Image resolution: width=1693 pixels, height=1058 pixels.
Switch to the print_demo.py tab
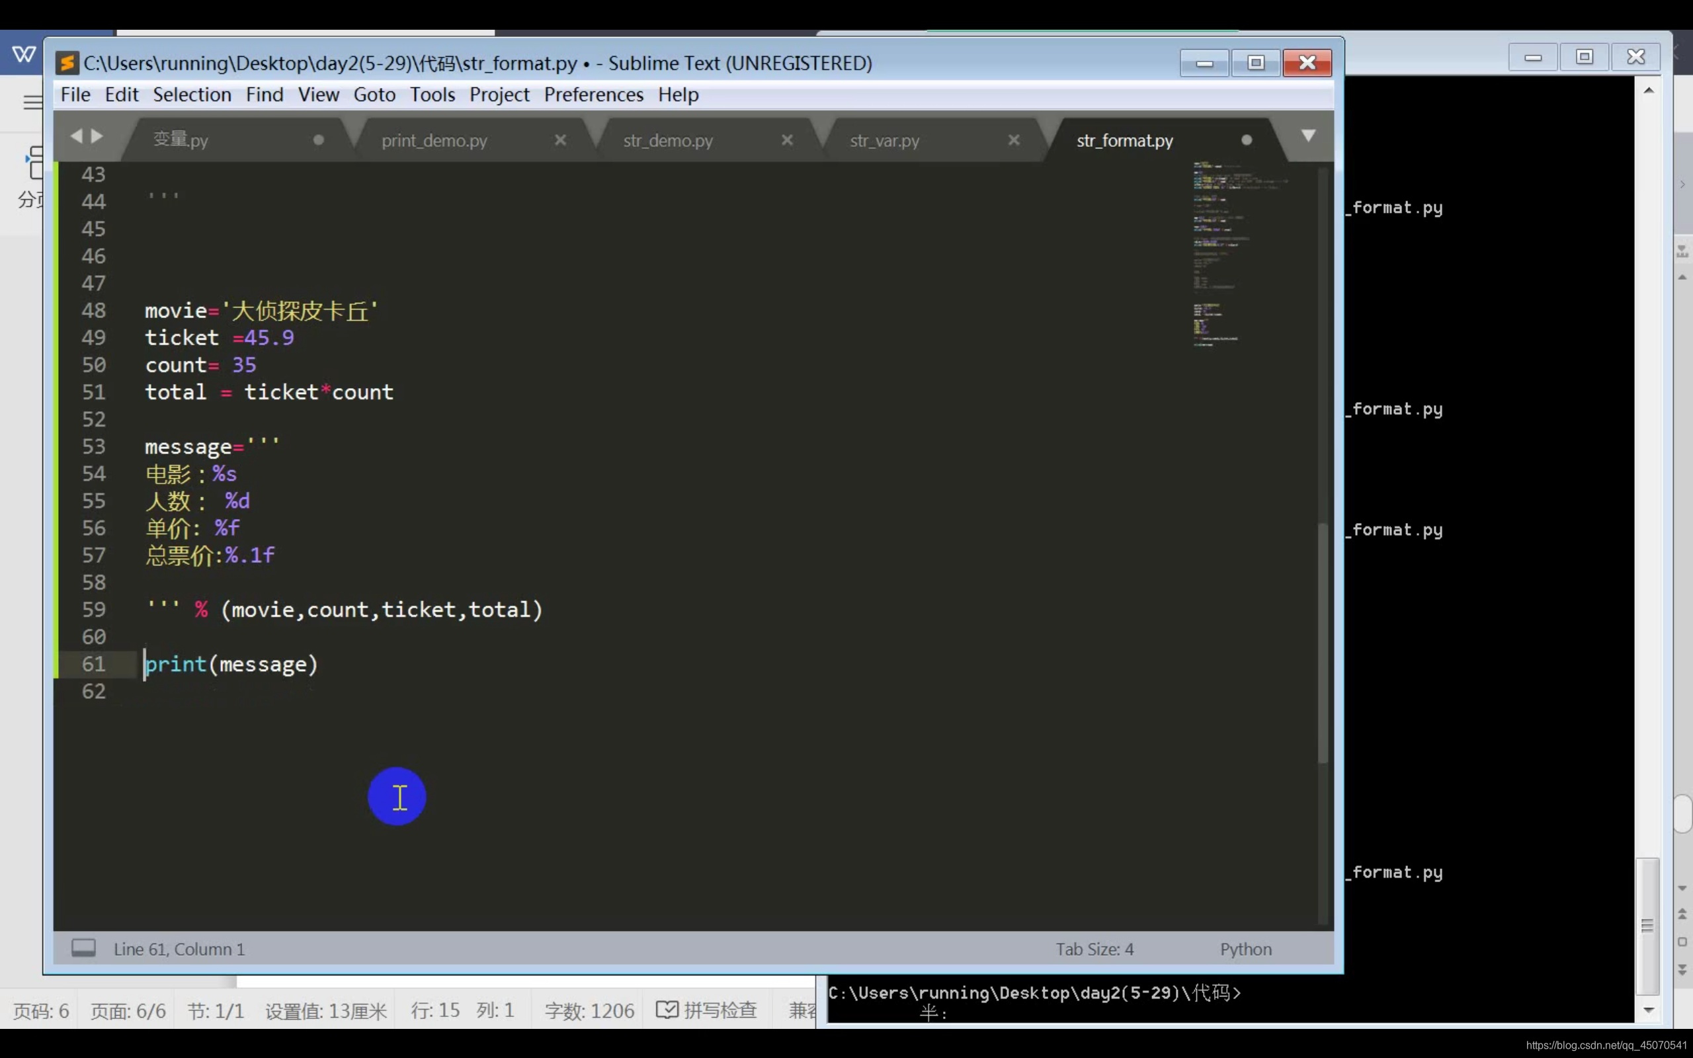click(434, 141)
